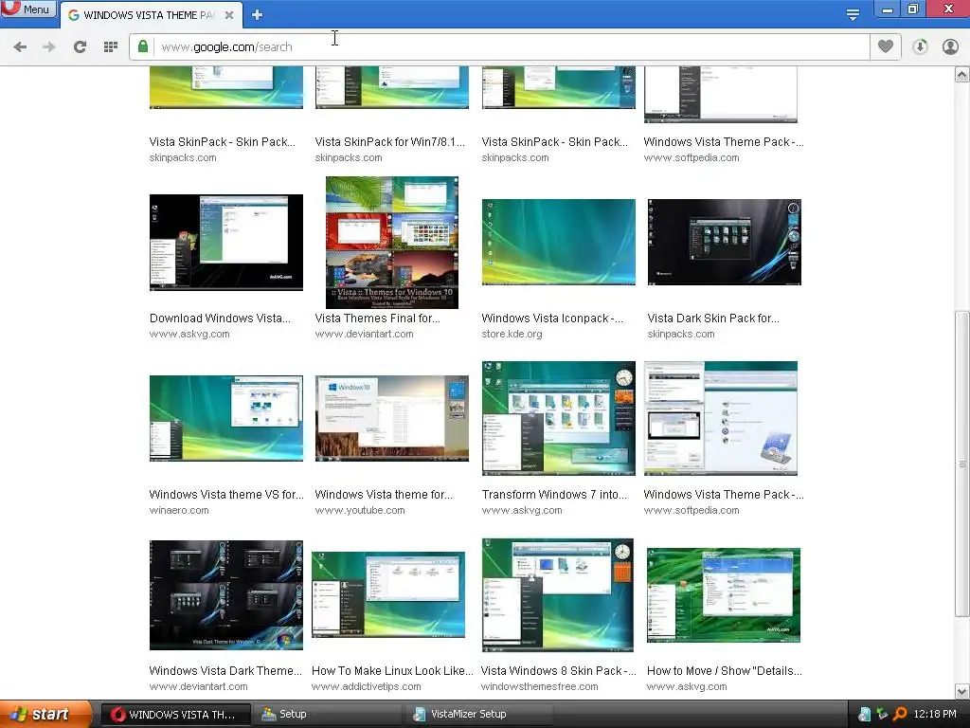Open How To Make Linux Look Like... link
Screen dimensions: 970x728
coord(392,671)
